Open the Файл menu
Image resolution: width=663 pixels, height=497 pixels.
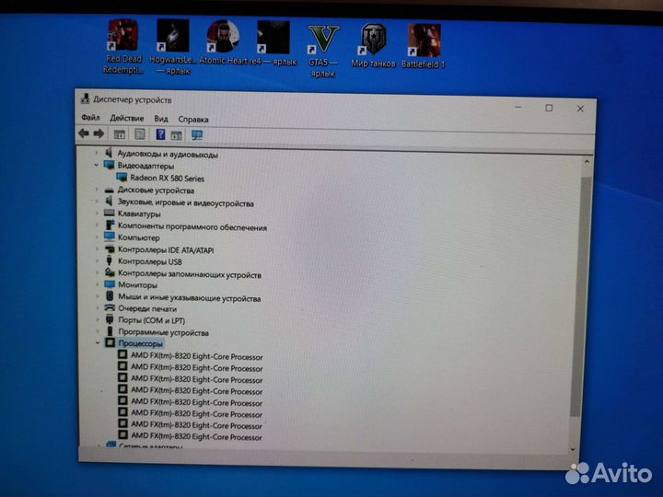[90, 117]
